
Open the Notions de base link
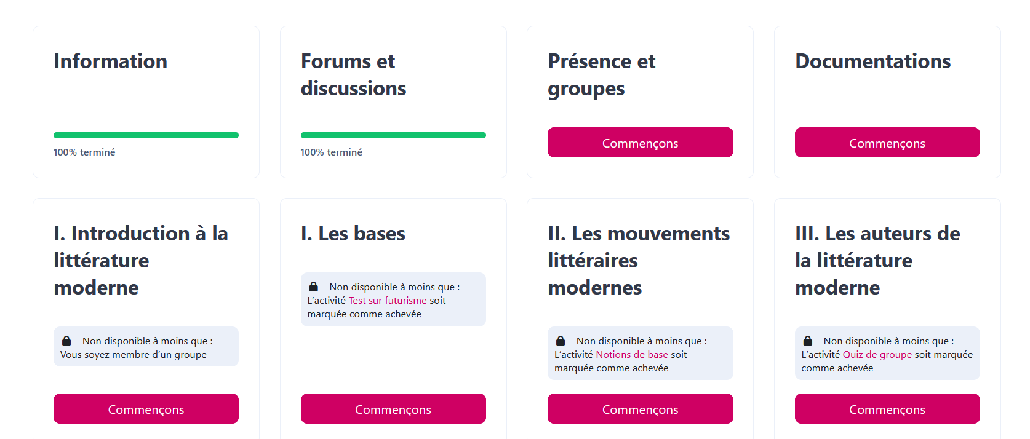(x=632, y=355)
